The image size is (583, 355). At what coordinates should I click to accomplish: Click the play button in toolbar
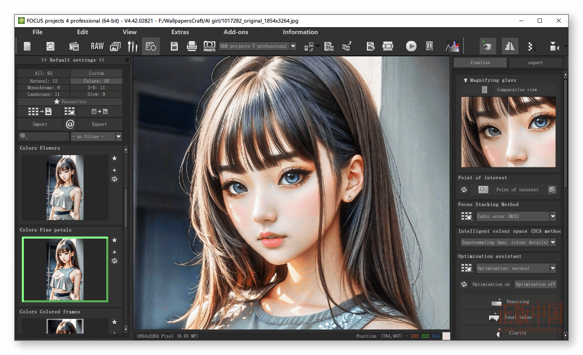coord(411,46)
